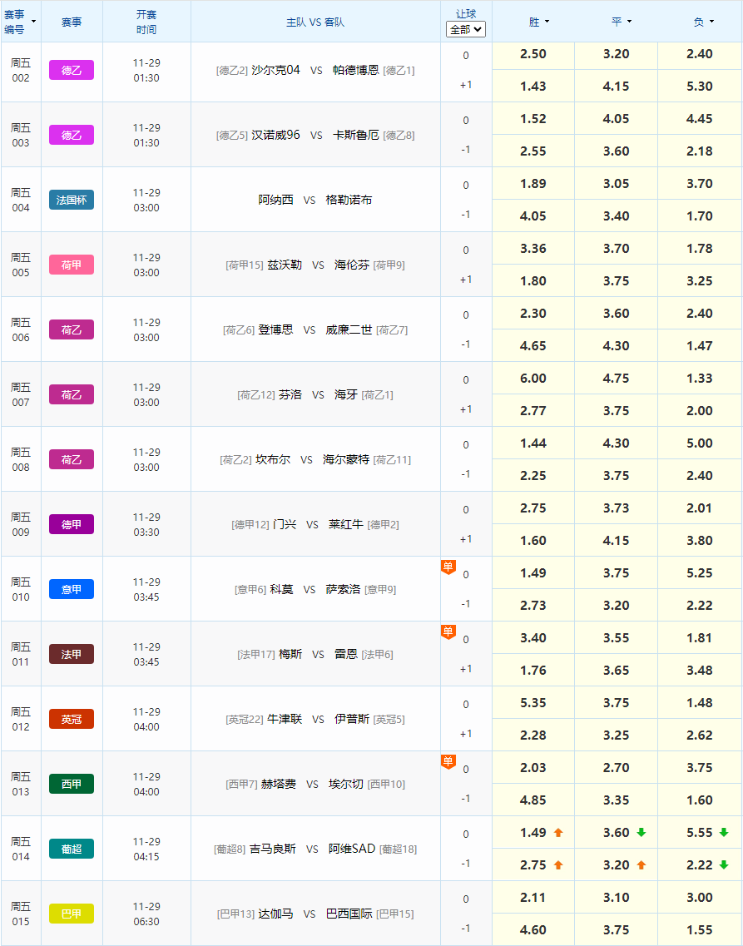
Task: Select win odds 2.11 for 达伽马
Action: [533, 897]
